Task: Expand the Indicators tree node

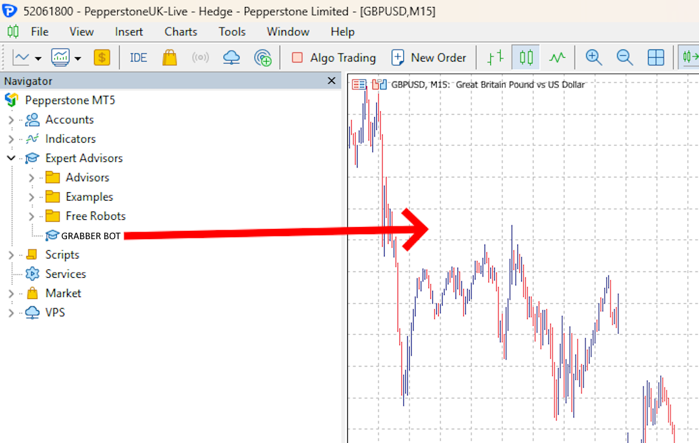Action: [x=11, y=140]
